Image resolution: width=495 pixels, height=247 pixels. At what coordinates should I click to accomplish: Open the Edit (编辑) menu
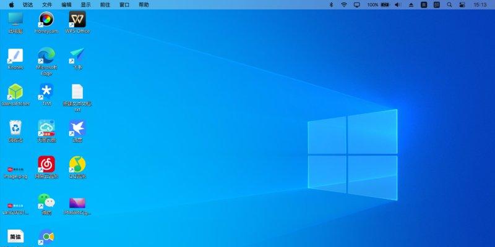pyautogui.click(x=66, y=5)
